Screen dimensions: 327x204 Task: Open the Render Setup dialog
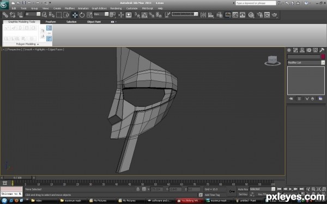(260, 15)
